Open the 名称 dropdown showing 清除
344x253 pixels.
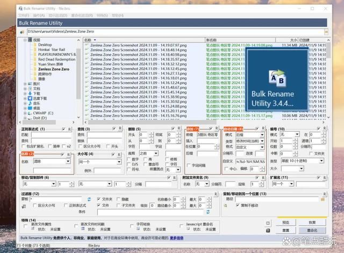pyautogui.click(x=52, y=161)
